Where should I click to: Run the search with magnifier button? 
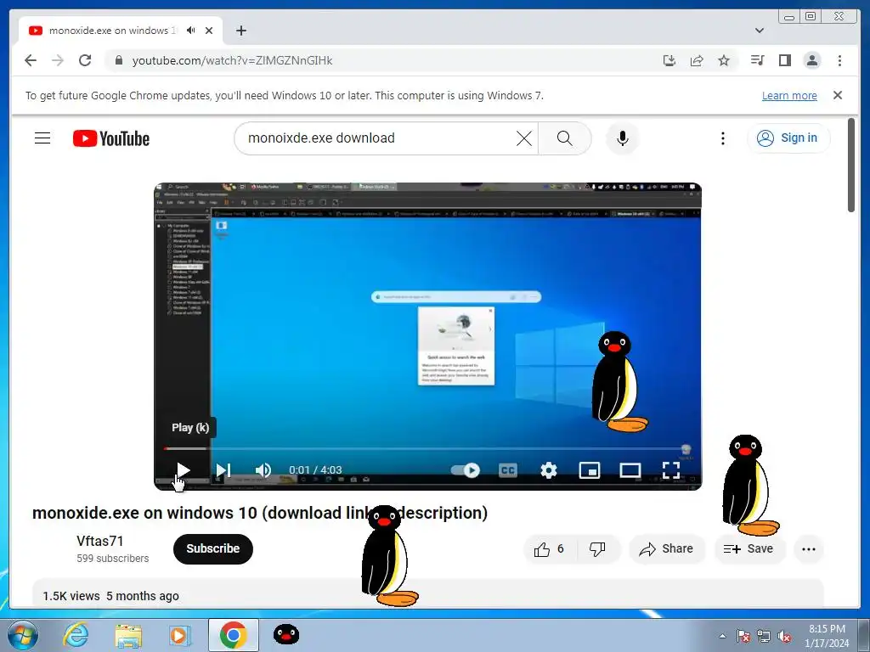click(x=564, y=138)
